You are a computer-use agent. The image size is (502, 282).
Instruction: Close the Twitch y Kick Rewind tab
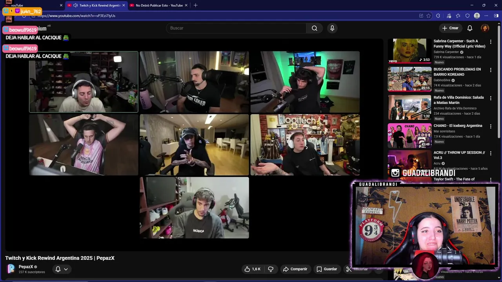coord(124,5)
